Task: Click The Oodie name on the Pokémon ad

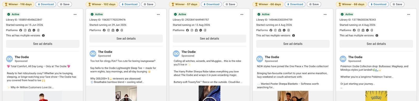Action: tap(355, 57)
